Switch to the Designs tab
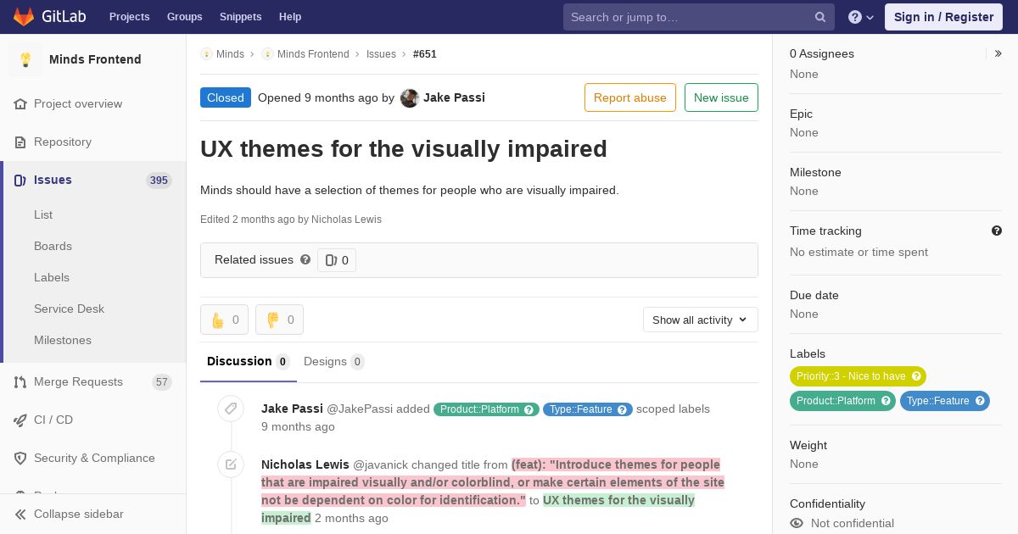The width and height of the screenshot is (1018, 534). click(333, 361)
